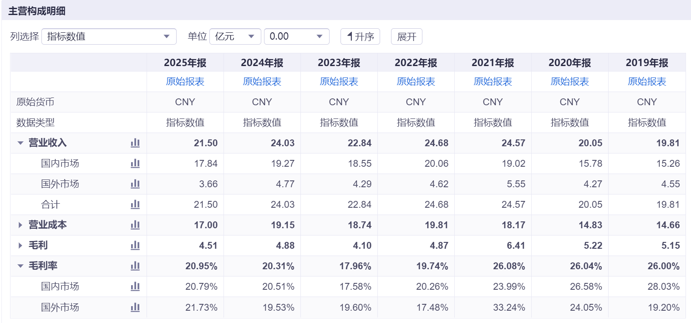Open the 列选择 指标数值 dropdown

point(109,36)
